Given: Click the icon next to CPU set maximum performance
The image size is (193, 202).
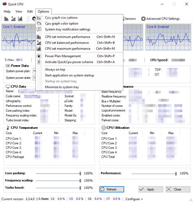Looking at the screenshot, I should (x=39, y=48).
